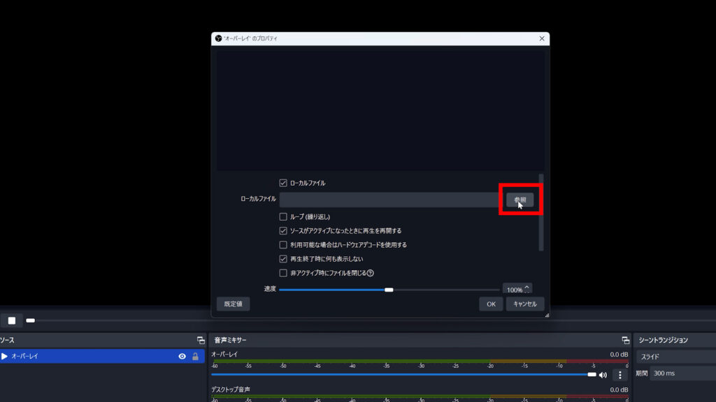This screenshot has height=402, width=716.
Task: Click the help icon next to 非アクティブ時にファイルを閉じる
Action: point(371,274)
